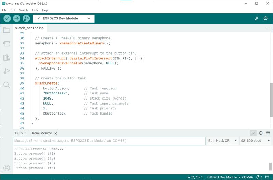Click on xSemaphoreGiveFromISR in line 35
This screenshot has height=180, width=273.
tap(60, 63)
